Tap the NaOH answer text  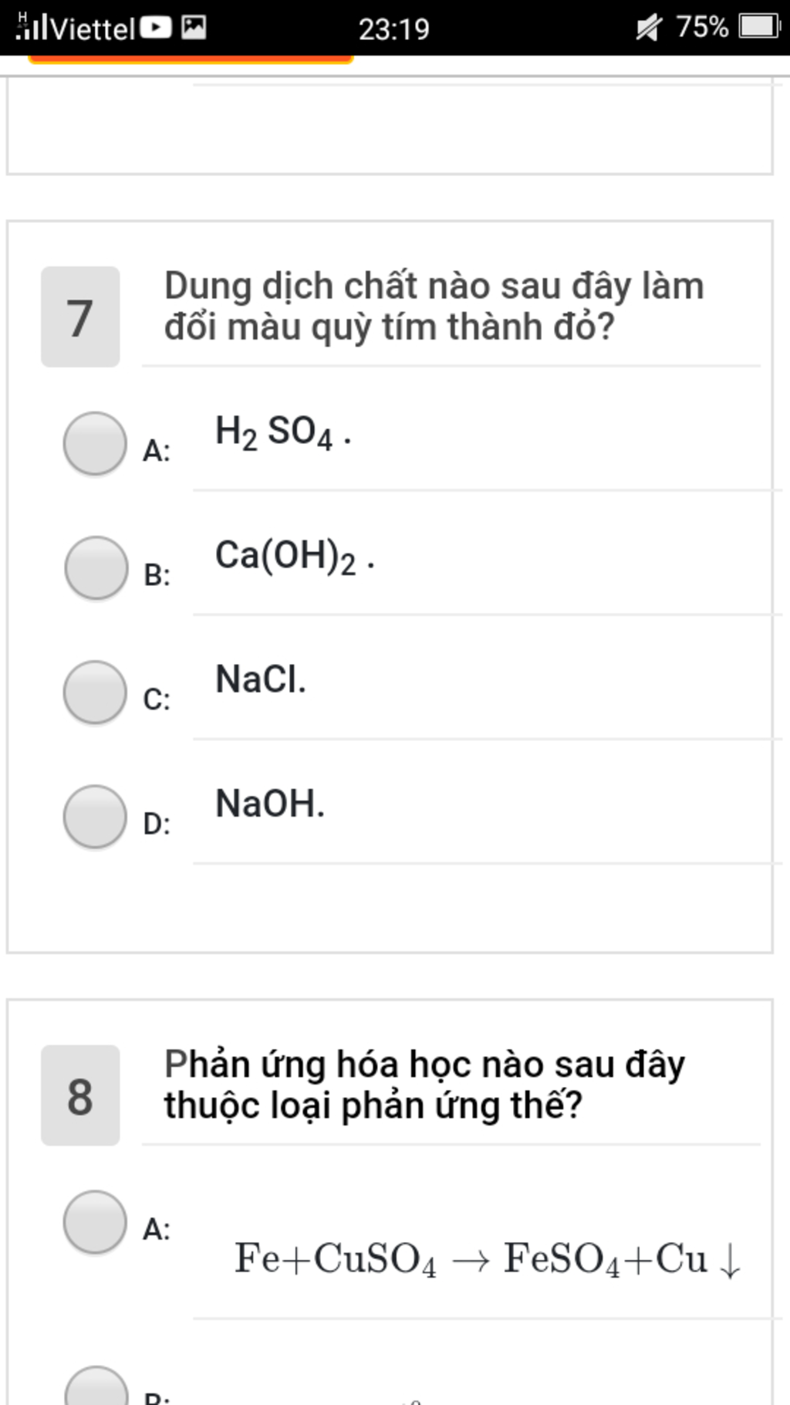pos(270,804)
